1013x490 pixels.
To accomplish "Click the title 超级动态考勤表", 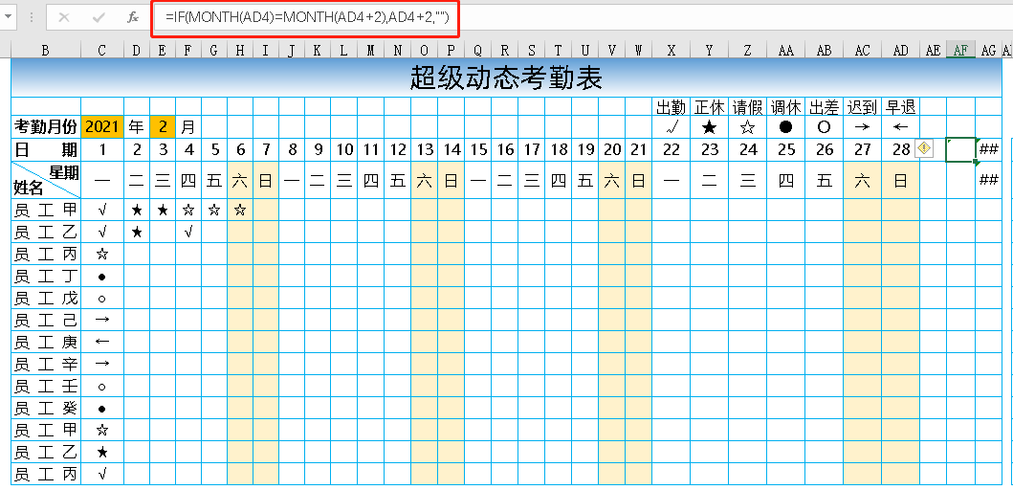I will [x=507, y=78].
